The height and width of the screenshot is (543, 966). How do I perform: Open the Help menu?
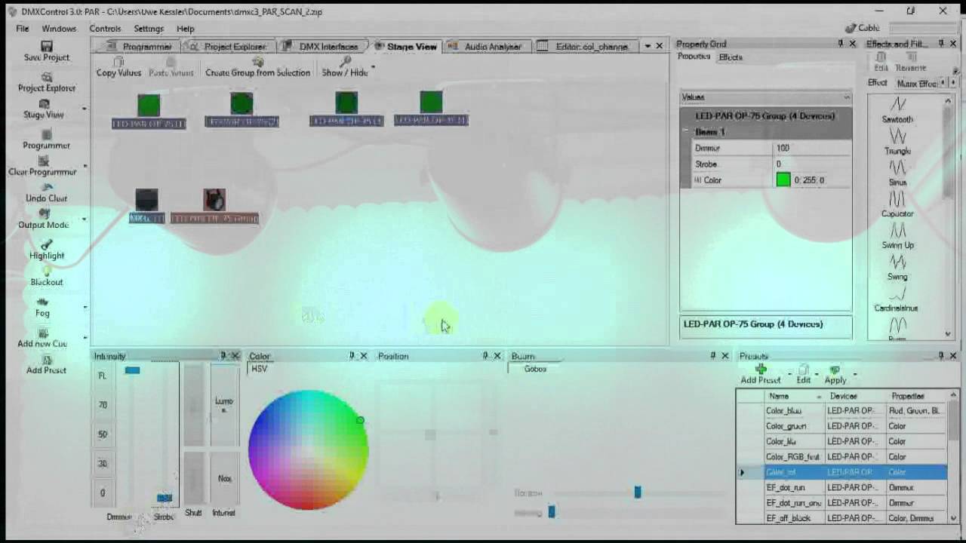click(186, 29)
